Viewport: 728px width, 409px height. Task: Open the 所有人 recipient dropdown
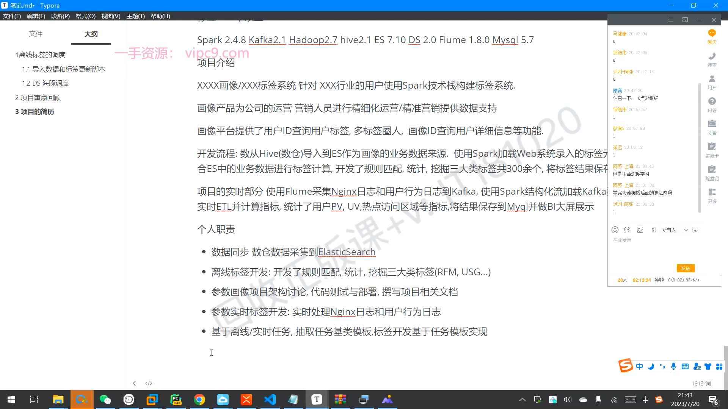[675, 230]
